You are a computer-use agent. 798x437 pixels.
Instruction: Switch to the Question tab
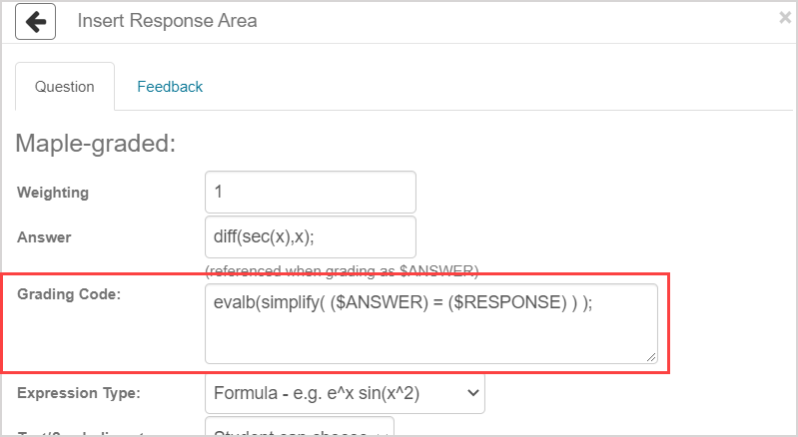65,87
